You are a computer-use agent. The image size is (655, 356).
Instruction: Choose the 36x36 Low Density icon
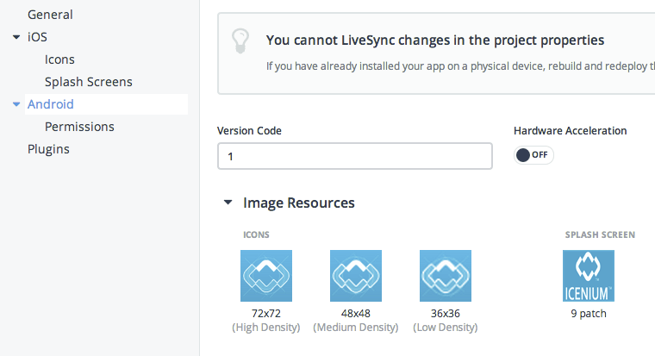point(446,276)
